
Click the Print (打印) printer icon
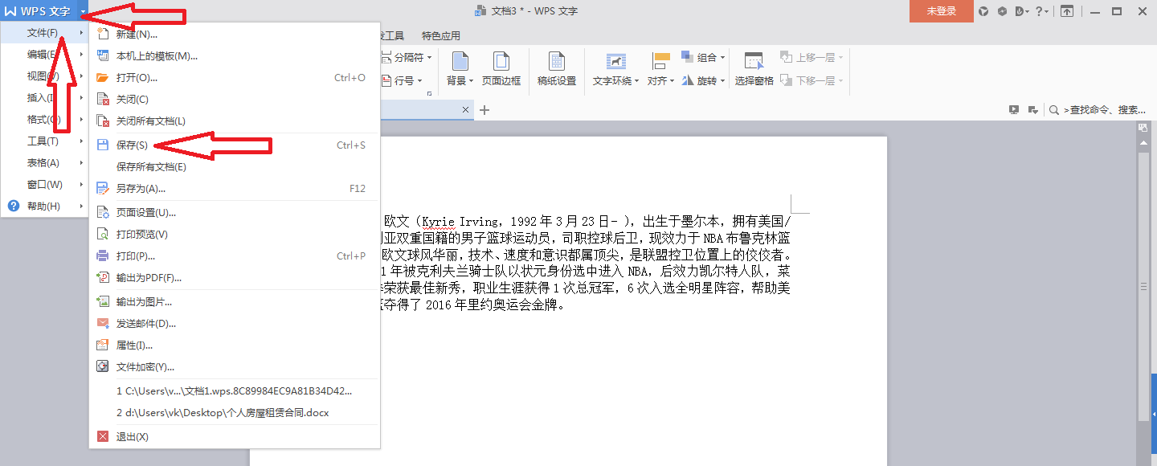click(x=102, y=256)
